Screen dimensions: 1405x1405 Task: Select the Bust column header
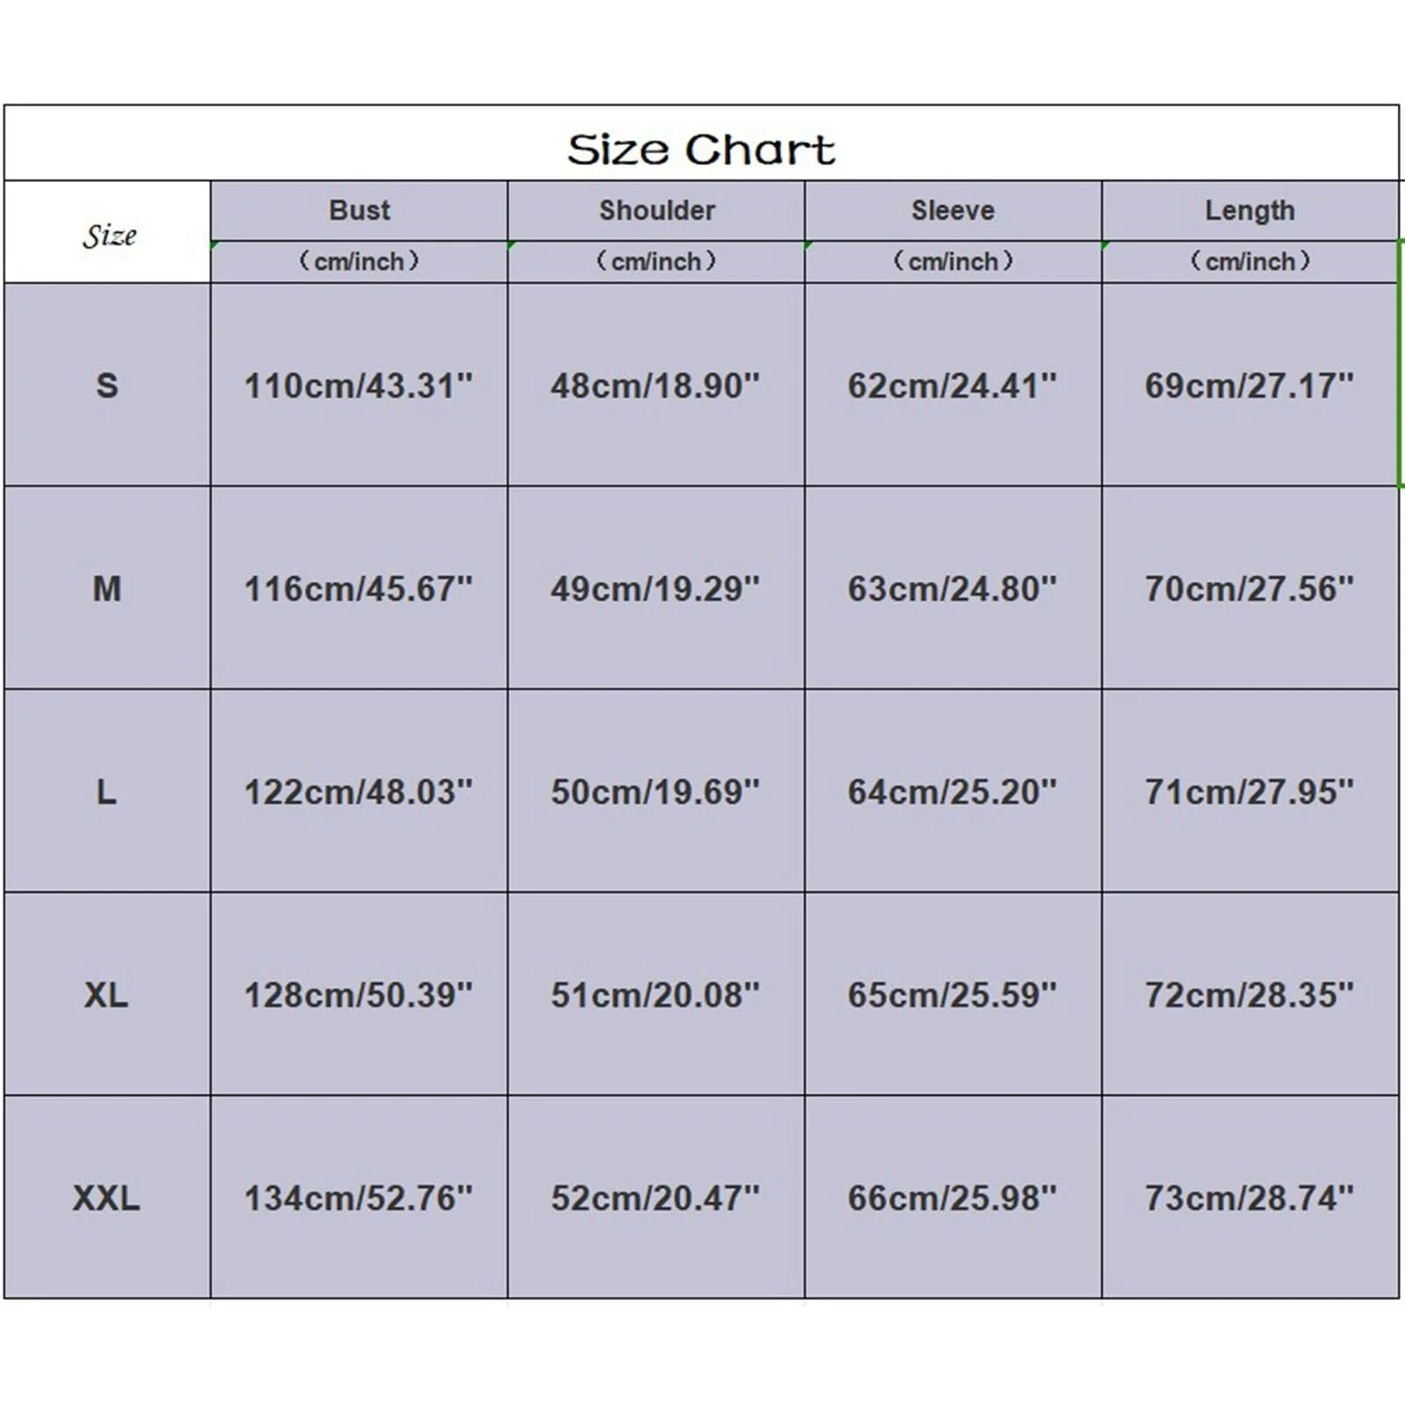(x=359, y=211)
